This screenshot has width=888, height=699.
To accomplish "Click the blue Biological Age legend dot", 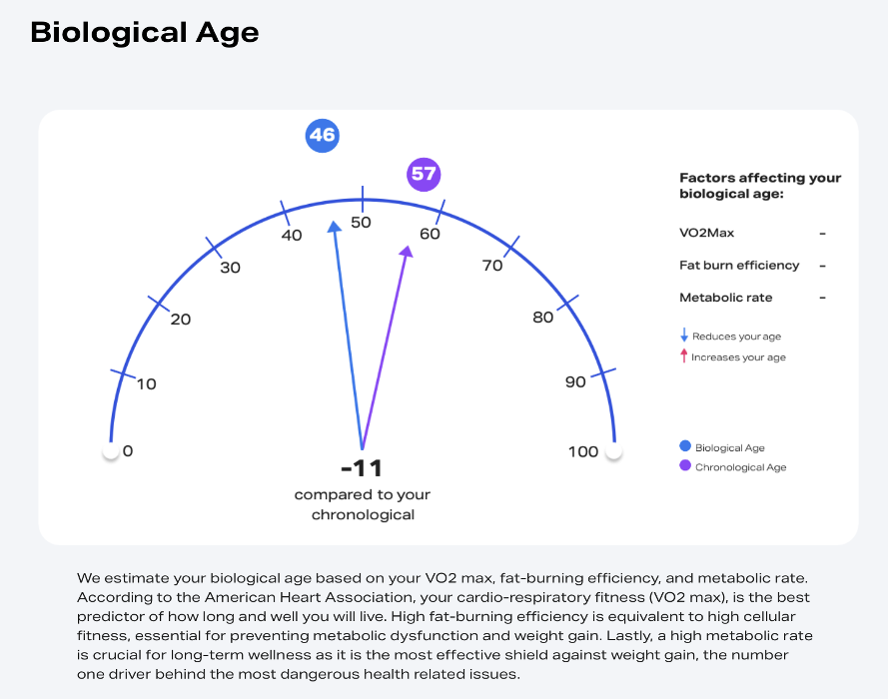I will click(x=684, y=446).
